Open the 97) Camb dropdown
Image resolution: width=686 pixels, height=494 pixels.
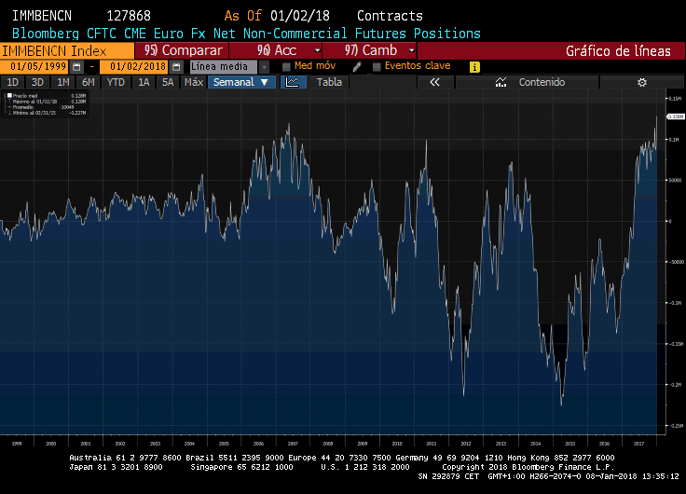(370, 50)
